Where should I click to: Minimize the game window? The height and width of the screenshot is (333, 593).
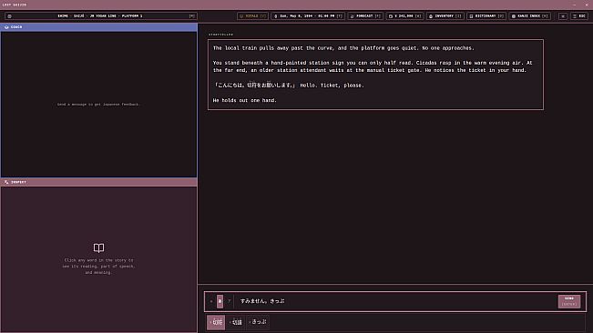(574, 5)
